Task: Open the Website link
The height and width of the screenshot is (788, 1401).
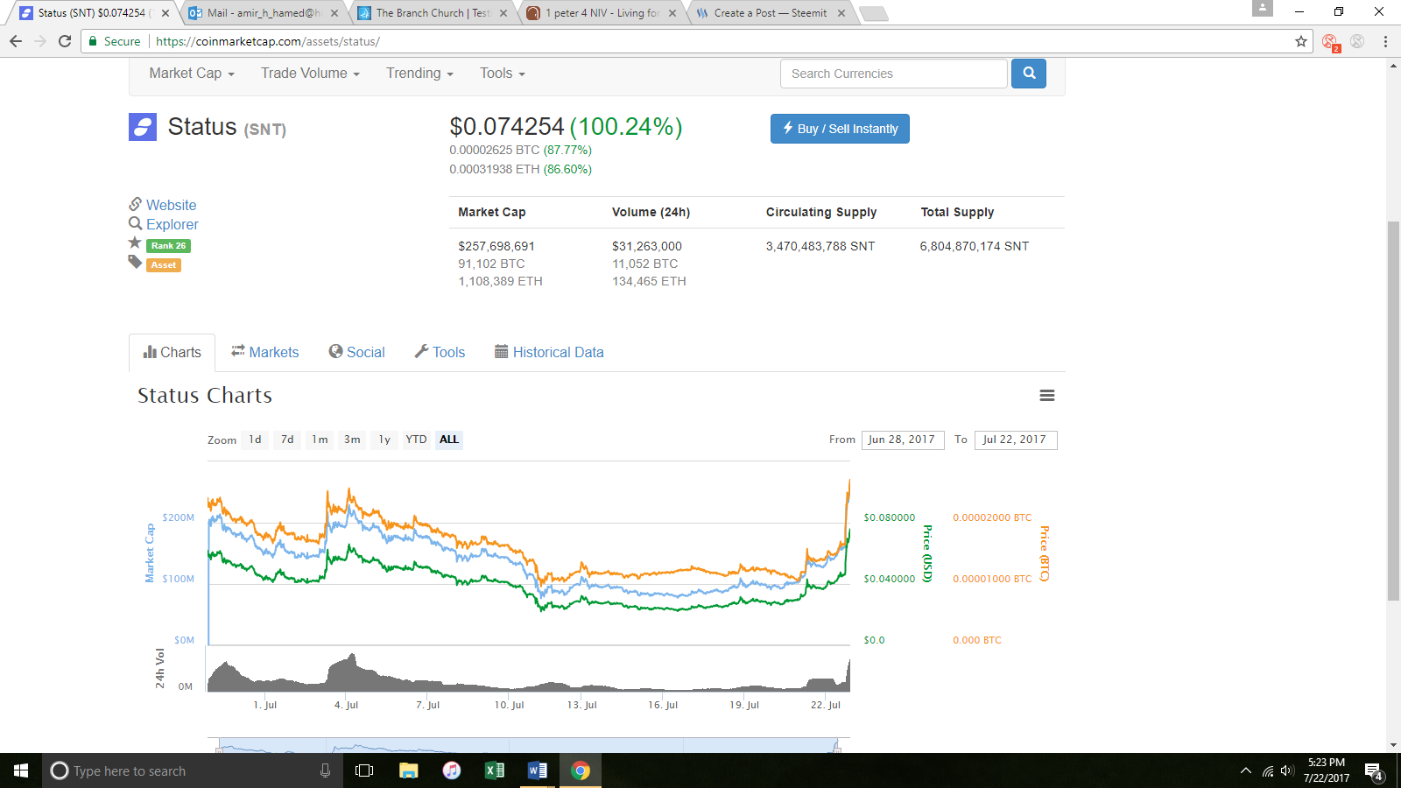Action: click(171, 205)
